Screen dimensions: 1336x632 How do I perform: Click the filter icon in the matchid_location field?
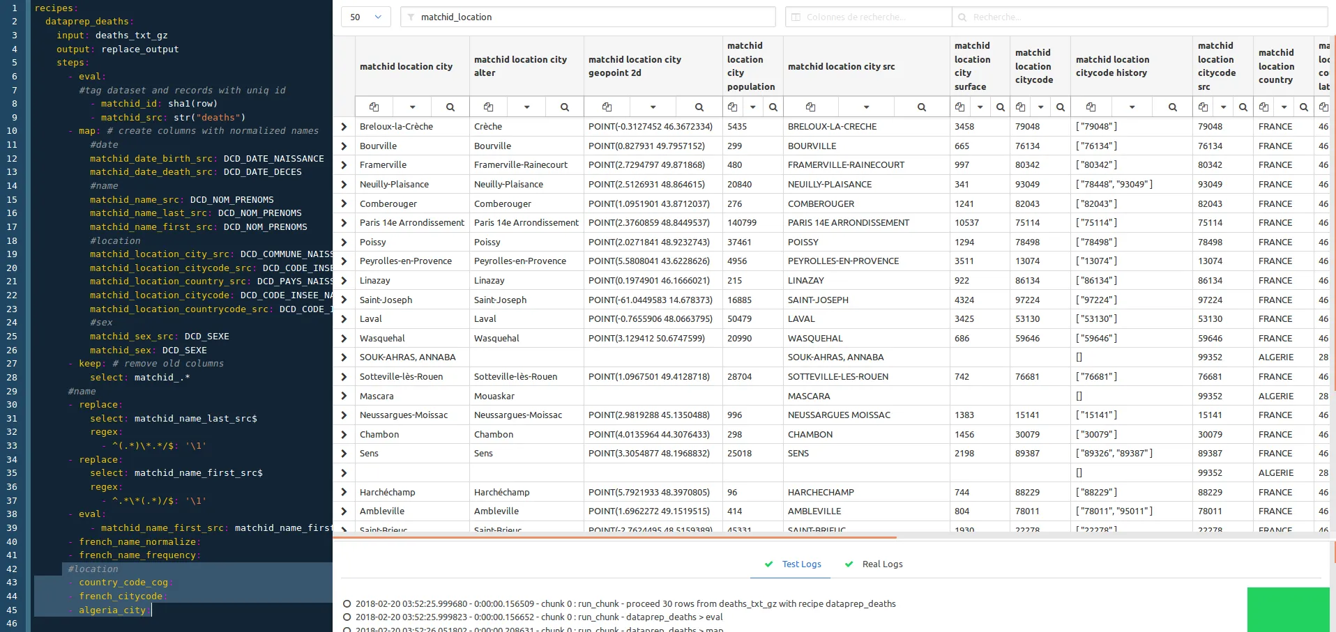[x=413, y=17]
